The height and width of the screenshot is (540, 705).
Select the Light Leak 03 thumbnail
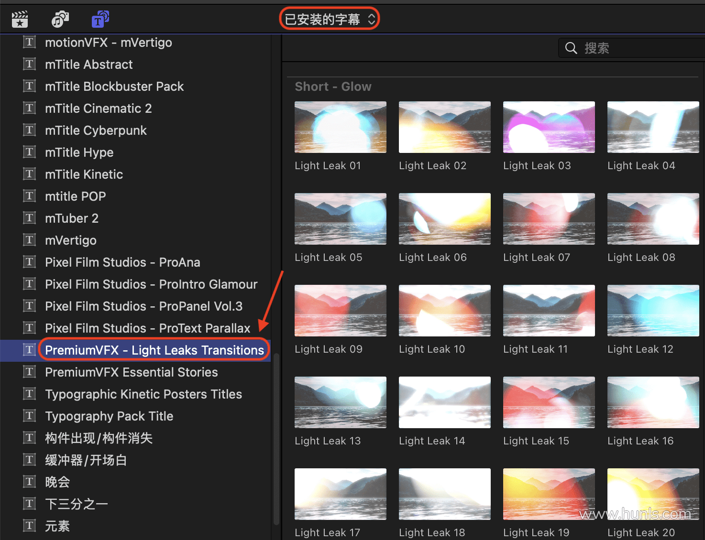(549, 127)
